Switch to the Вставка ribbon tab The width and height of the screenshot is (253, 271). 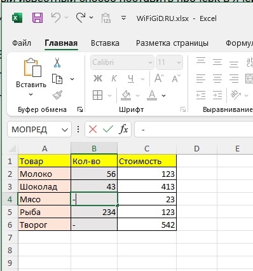click(105, 43)
